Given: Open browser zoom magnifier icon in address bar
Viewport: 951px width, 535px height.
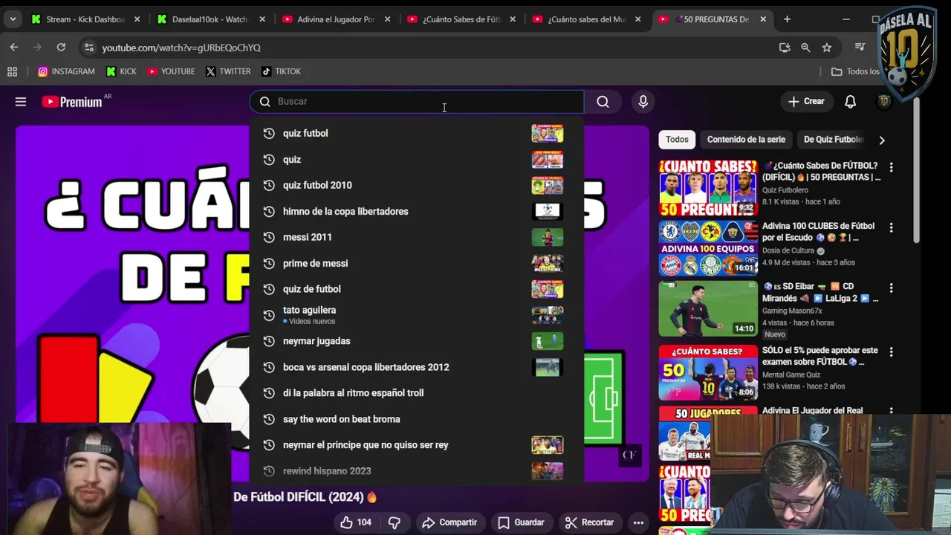Looking at the screenshot, I should 805,48.
